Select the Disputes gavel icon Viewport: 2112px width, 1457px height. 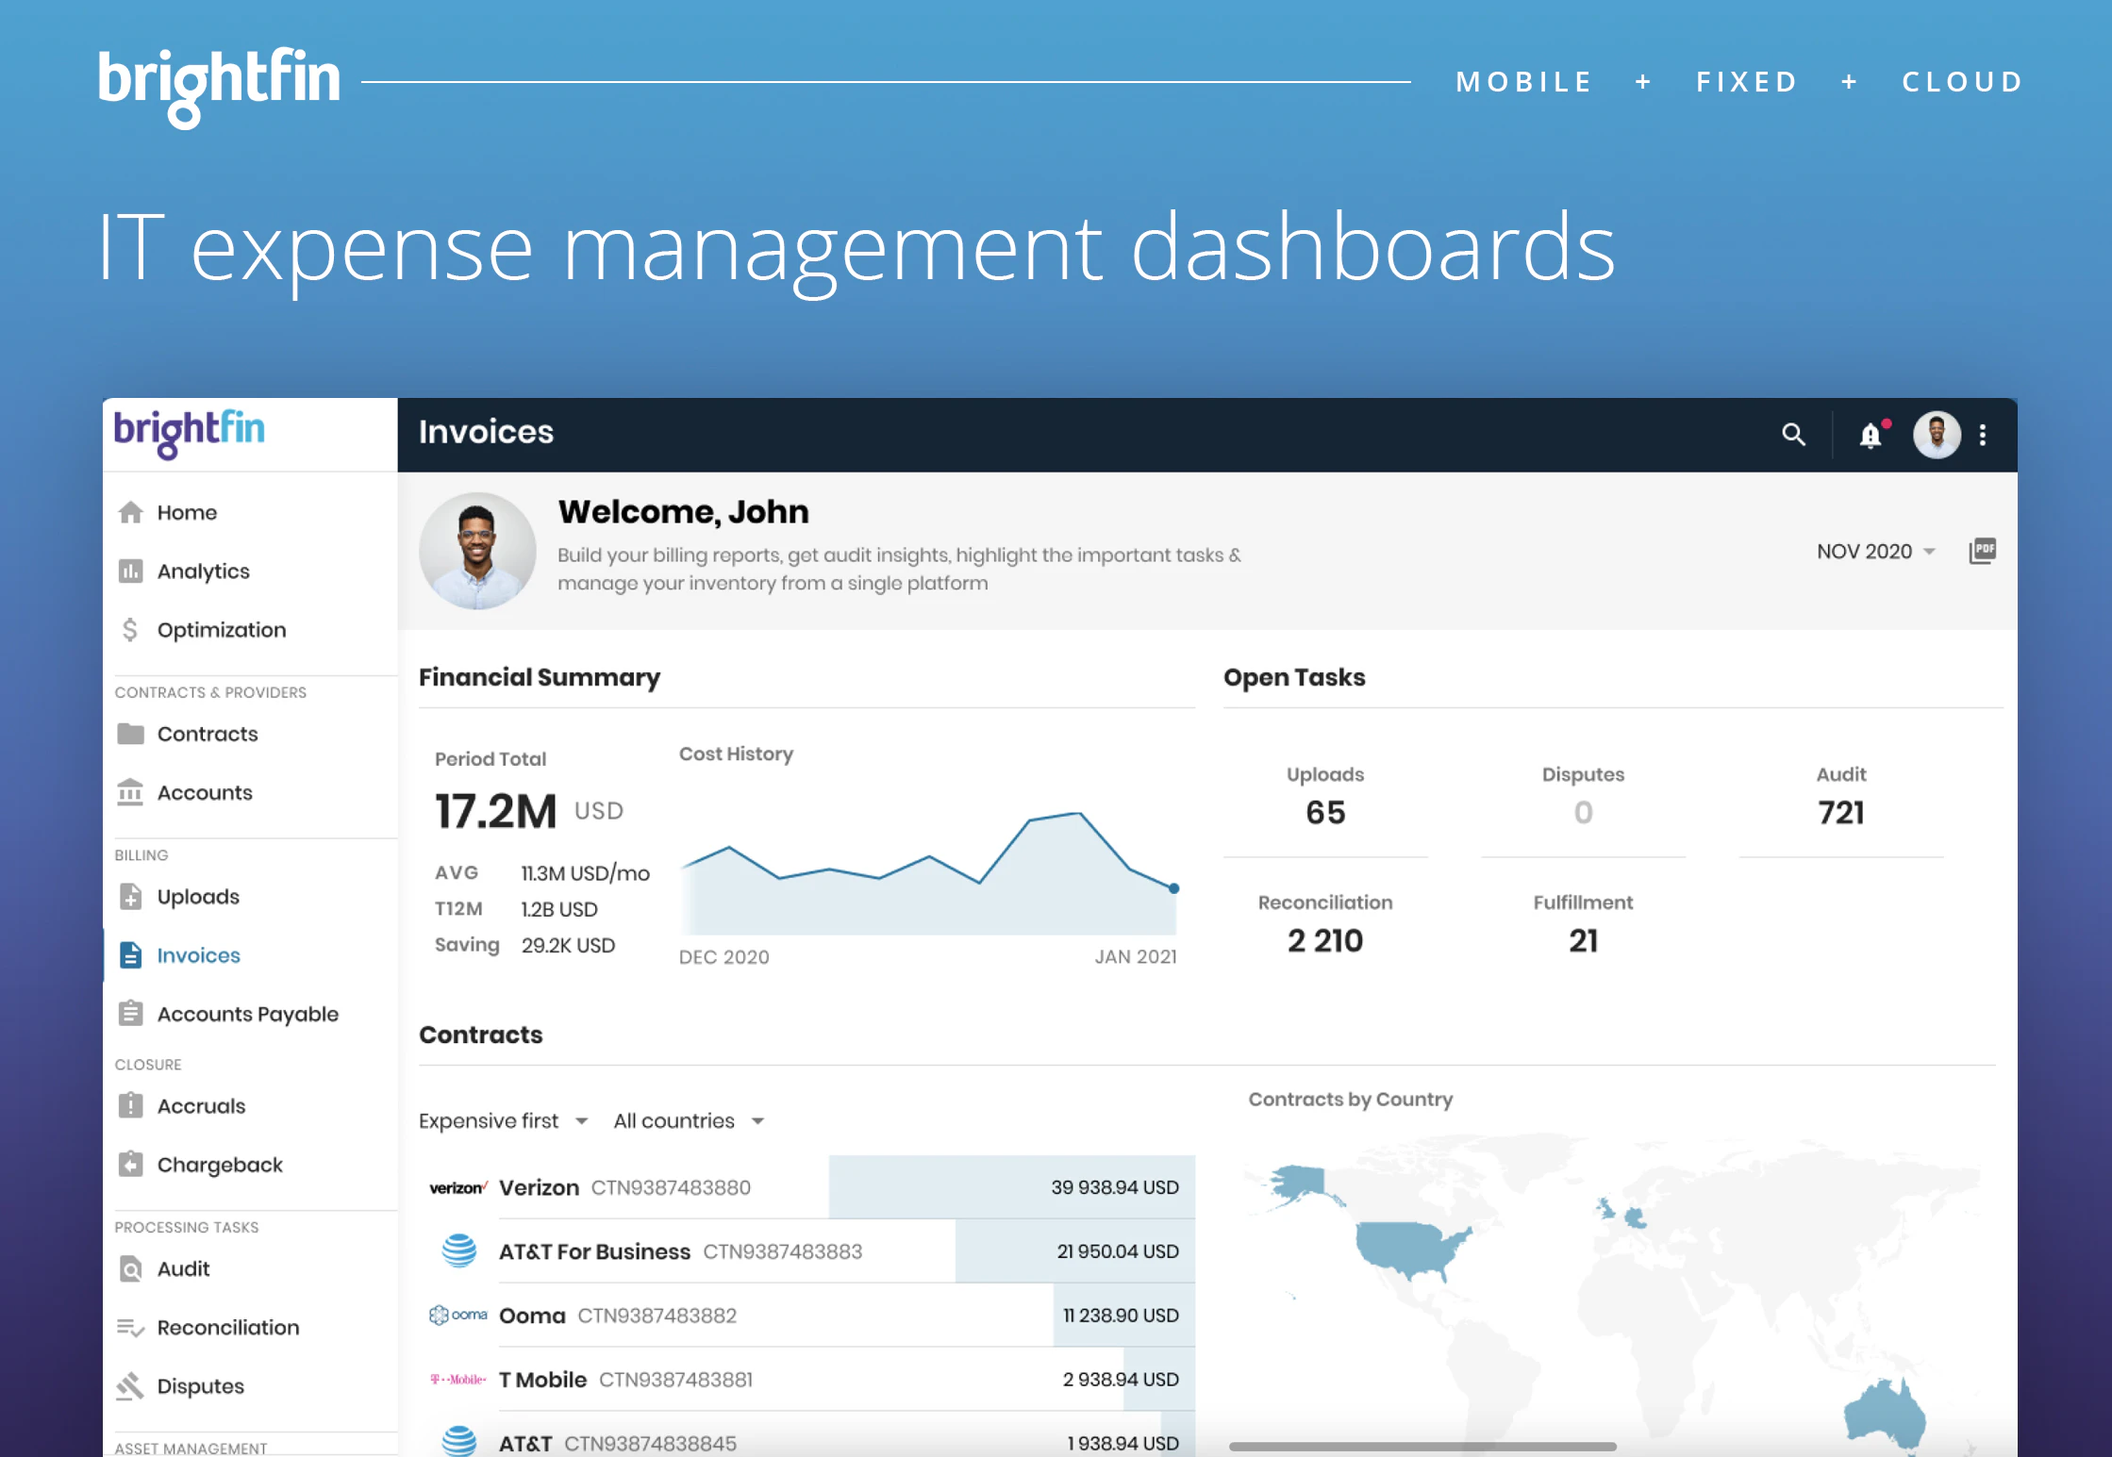point(131,1385)
